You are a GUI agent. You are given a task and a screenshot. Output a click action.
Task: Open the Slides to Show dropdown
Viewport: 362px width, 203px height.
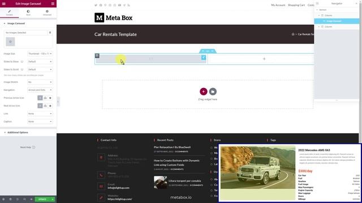pyautogui.click(x=40, y=61)
